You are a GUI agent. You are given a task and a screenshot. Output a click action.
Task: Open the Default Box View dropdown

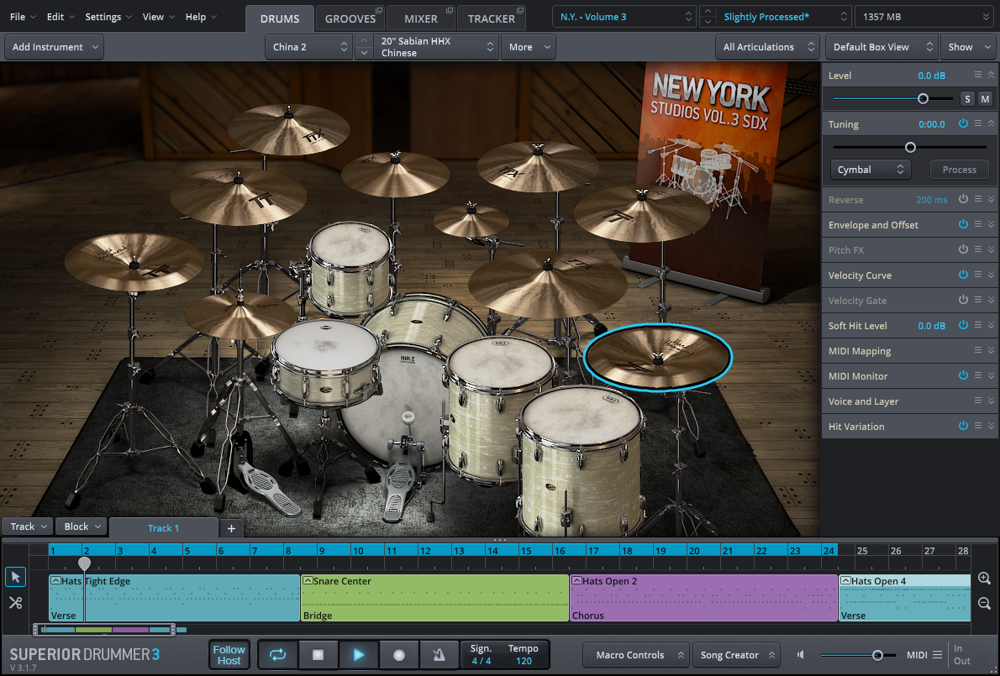coord(882,47)
